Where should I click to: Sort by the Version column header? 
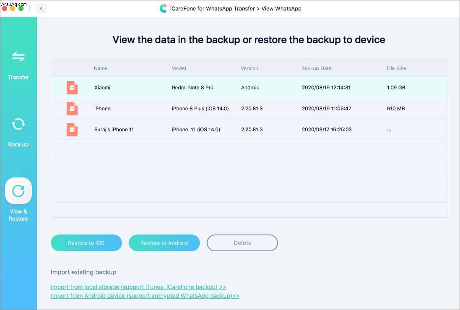(x=249, y=68)
